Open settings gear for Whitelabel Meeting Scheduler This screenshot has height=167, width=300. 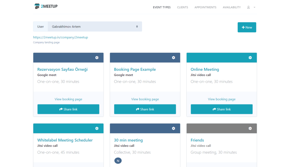[x=97, y=128]
